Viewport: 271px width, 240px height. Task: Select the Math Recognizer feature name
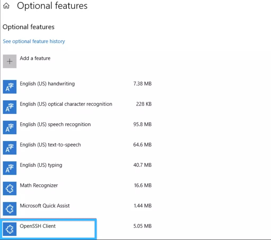[x=39, y=186]
